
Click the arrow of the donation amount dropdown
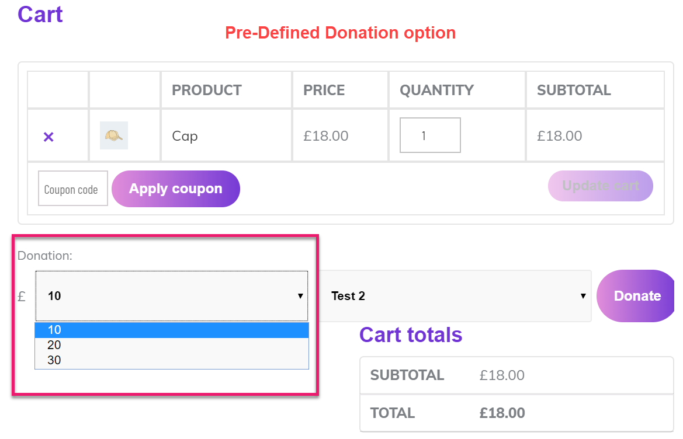pos(300,296)
